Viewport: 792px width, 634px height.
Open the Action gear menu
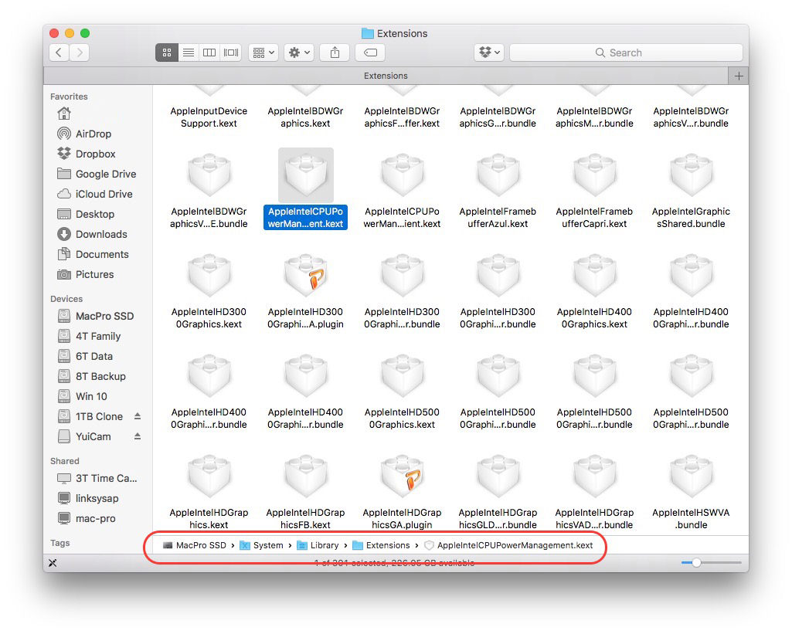click(x=299, y=53)
